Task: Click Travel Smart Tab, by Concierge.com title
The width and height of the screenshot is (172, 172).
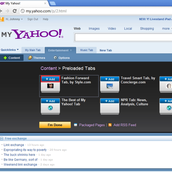Action: 138,80
